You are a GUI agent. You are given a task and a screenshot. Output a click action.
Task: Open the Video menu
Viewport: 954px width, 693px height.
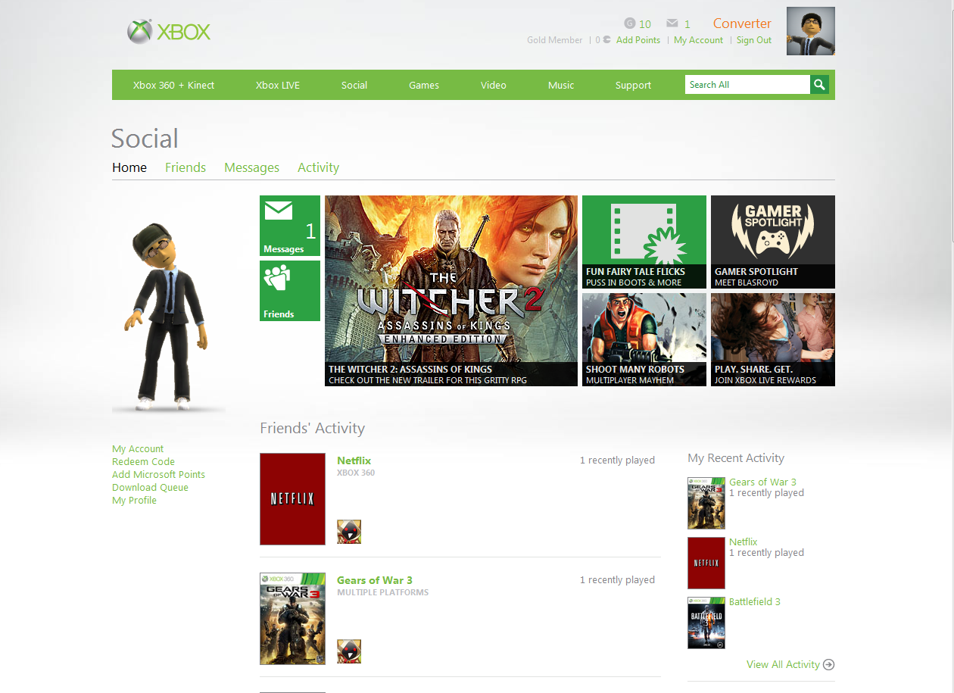494,85
